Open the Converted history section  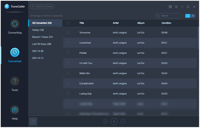[15, 55]
